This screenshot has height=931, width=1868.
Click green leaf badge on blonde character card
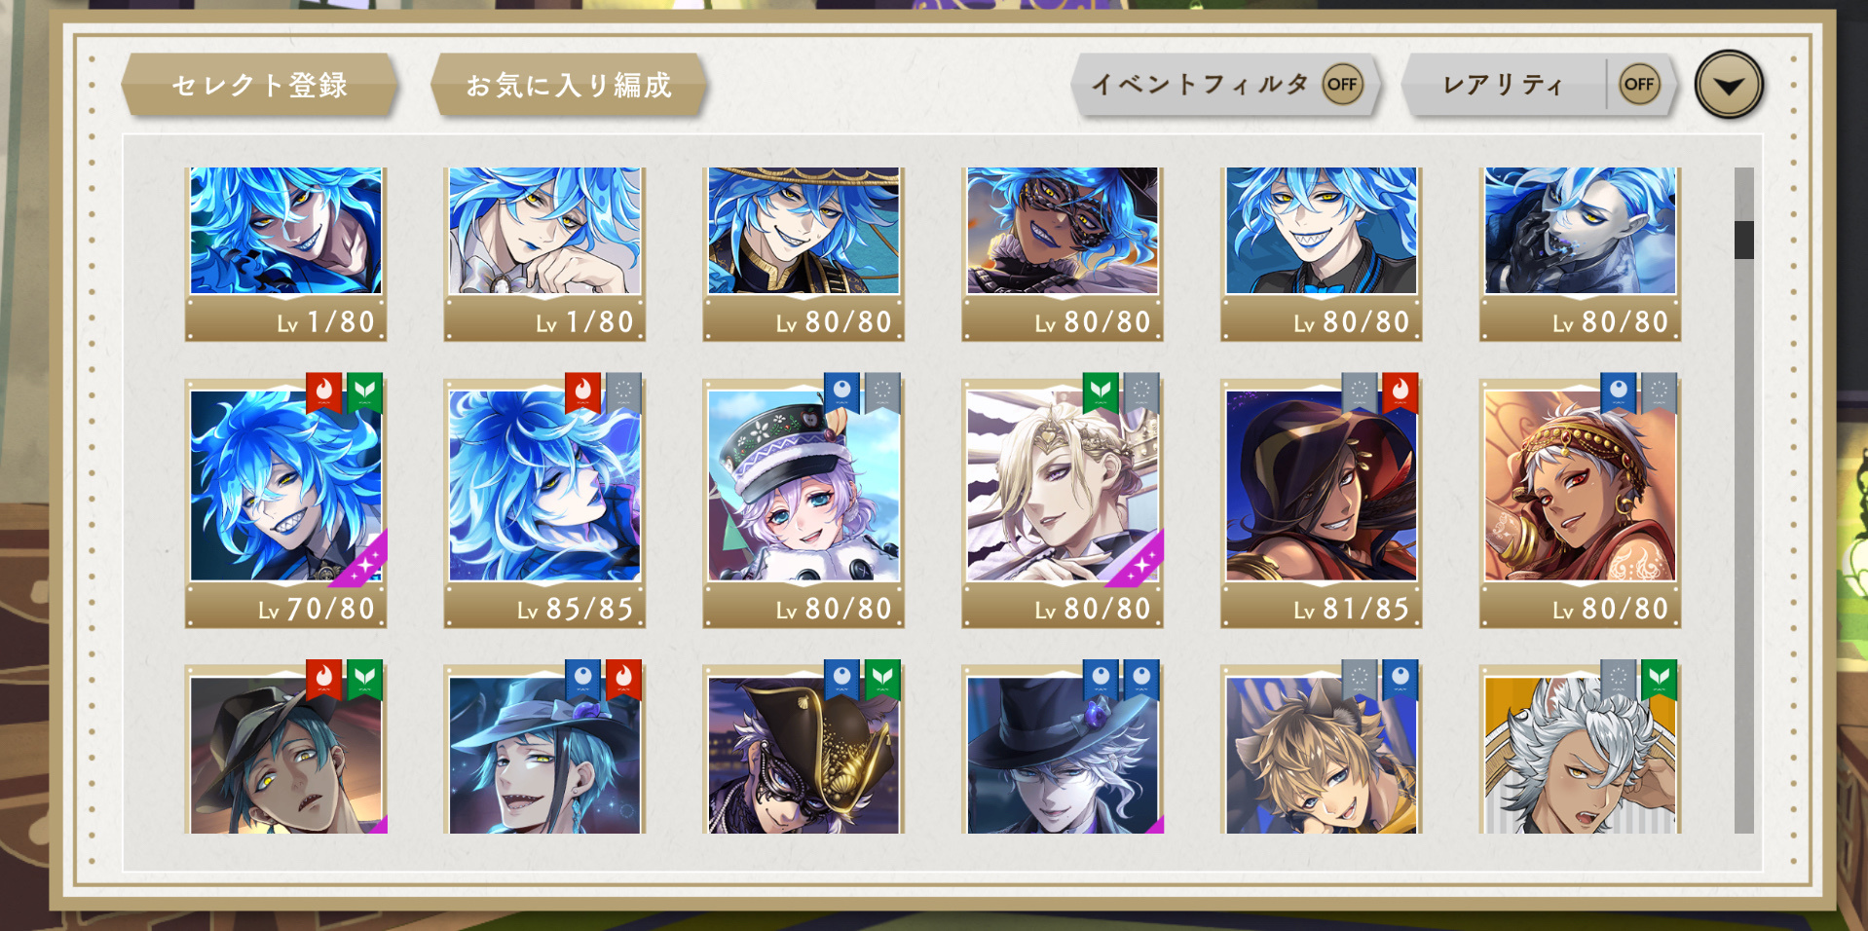point(1101,392)
